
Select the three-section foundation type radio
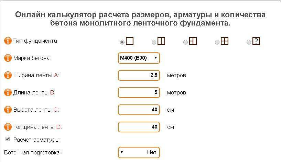pyautogui.click(x=185, y=42)
